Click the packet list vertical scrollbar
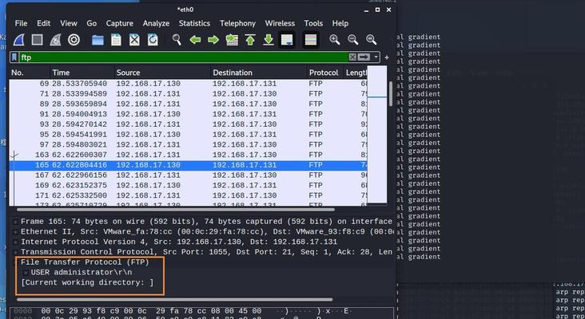The height and width of the screenshot is (319, 585). [391, 93]
